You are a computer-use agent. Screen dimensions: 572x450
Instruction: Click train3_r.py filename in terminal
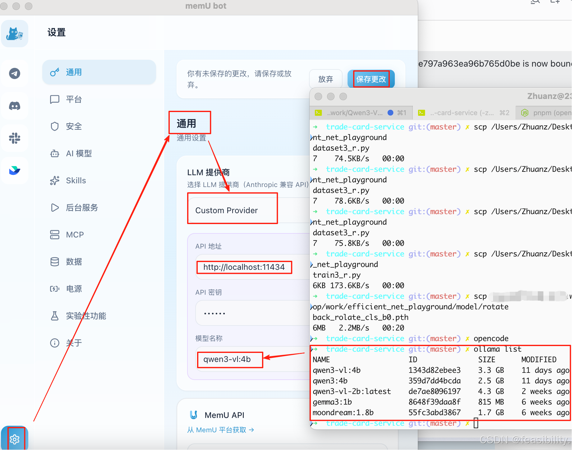tap(337, 275)
